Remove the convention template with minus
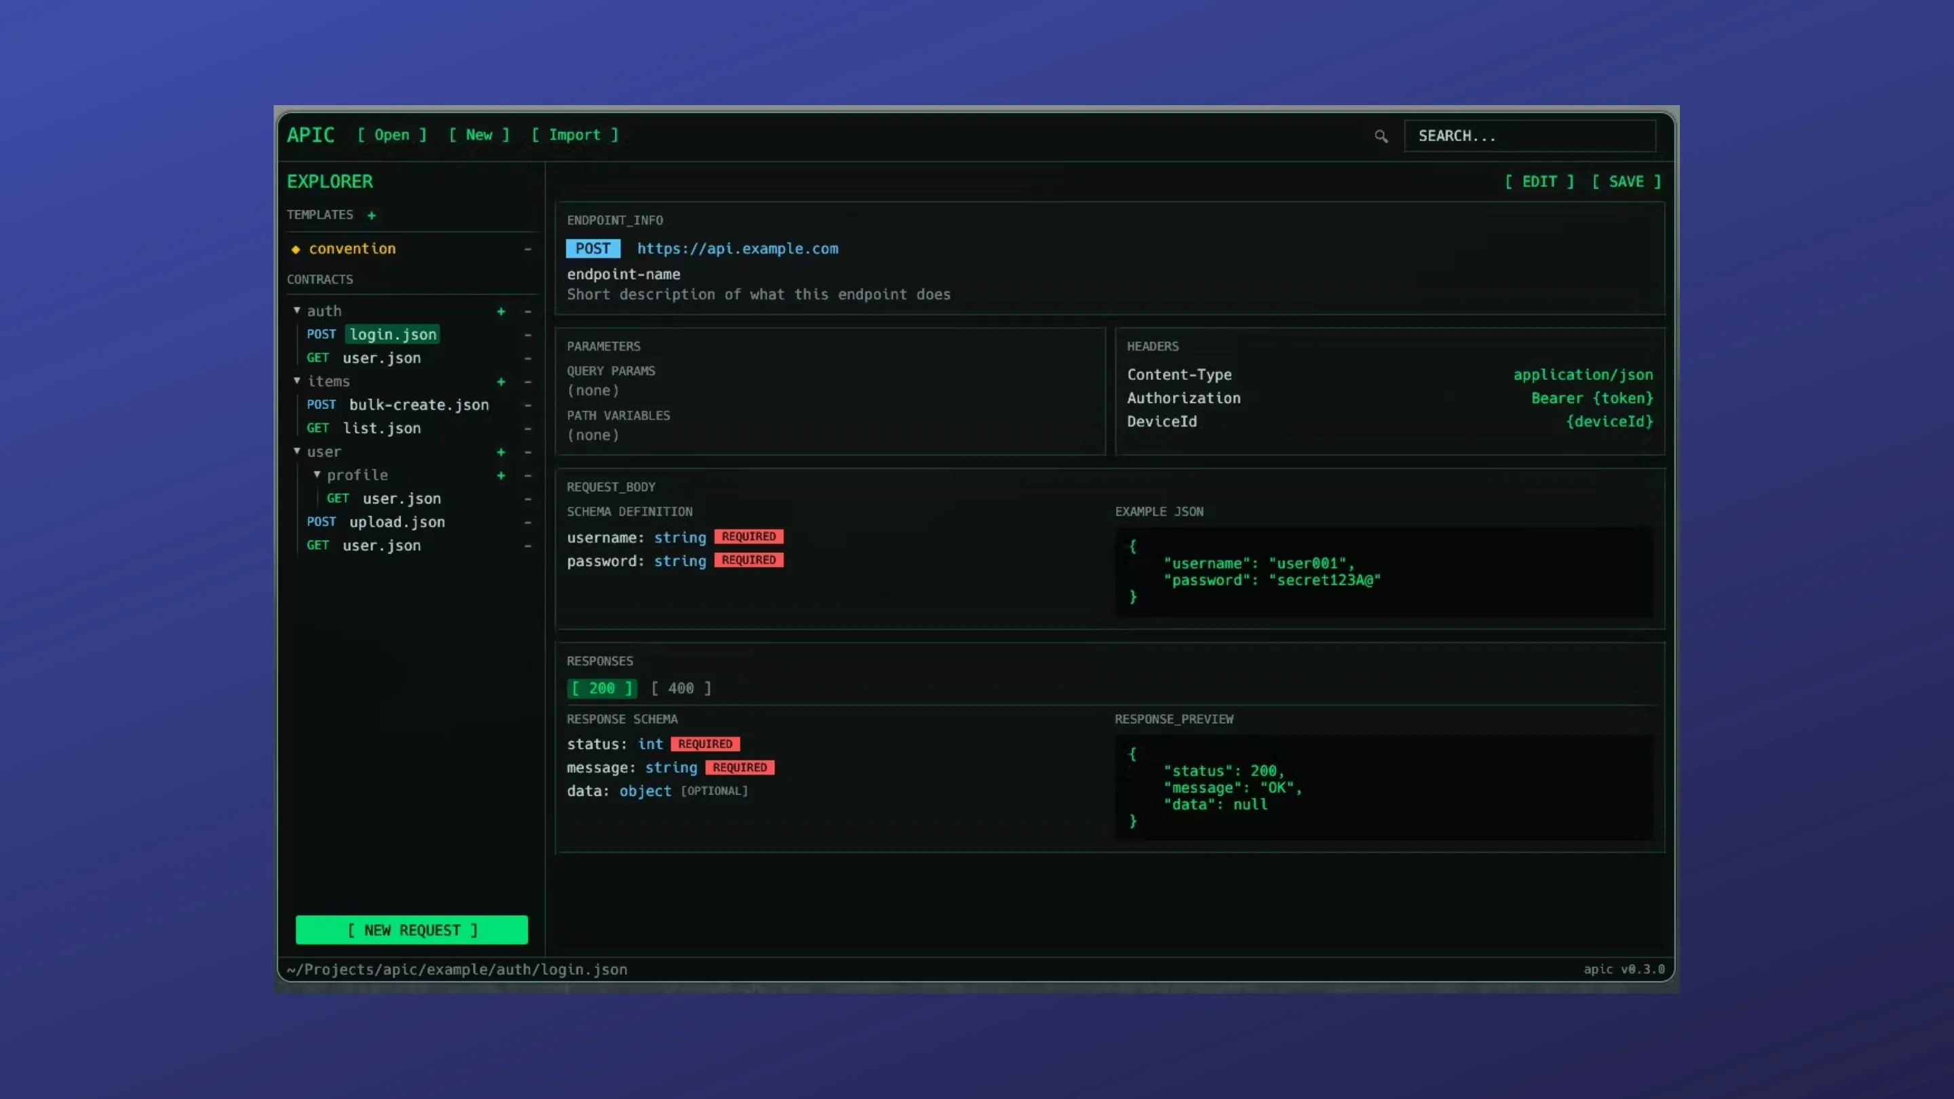 pyautogui.click(x=527, y=249)
